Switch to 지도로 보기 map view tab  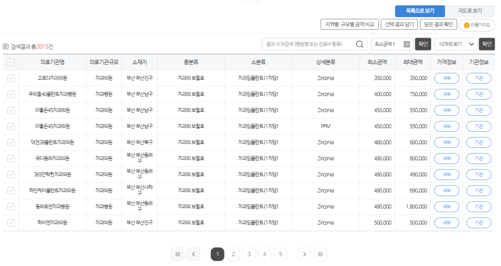tap(470, 11)
